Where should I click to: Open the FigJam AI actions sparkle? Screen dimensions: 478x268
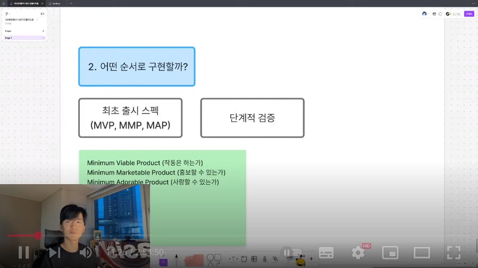point(275,259)
